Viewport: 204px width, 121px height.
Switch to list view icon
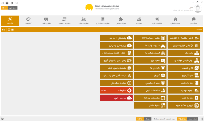(12, 30)
